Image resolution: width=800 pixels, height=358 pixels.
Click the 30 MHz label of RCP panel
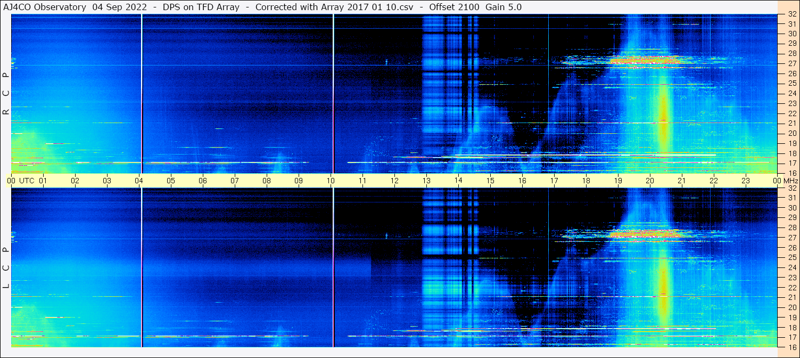tap(791, 34)
